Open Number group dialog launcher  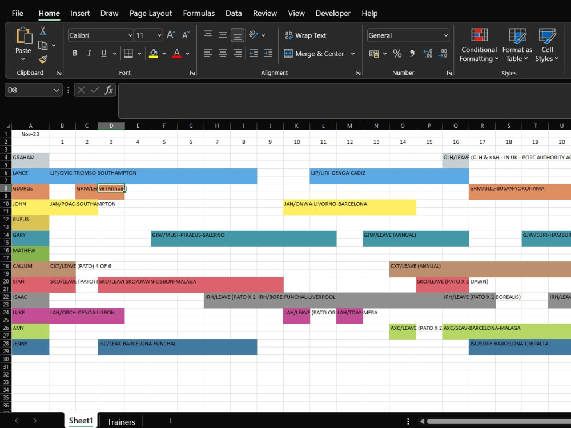click(x=449, y=73)
